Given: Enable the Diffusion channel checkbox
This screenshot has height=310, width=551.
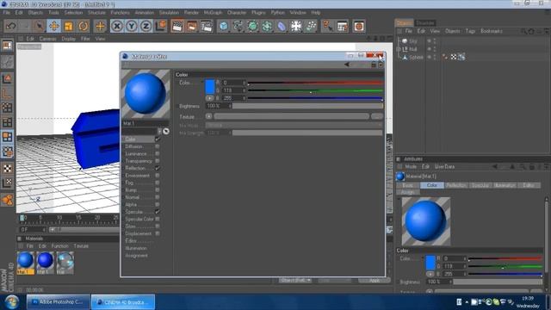Looking at the screenshot, I should [x=157, y=146].
